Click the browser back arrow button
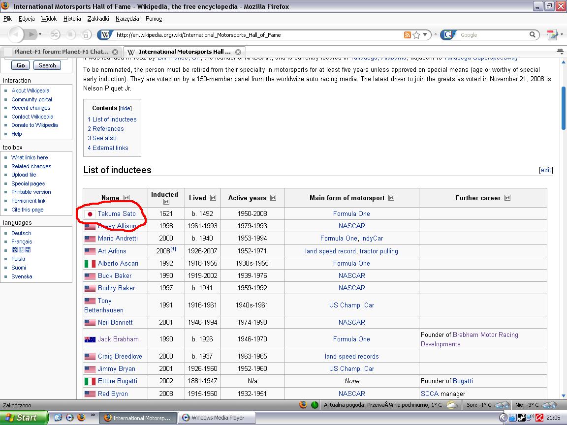567x425 pixels. pyautogui.click(x=16, y=34)
